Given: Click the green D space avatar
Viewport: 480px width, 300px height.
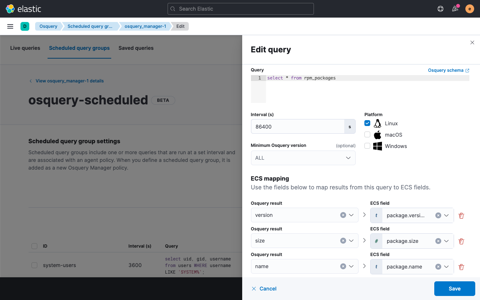Looking at the screenshot, I should 25,26.
